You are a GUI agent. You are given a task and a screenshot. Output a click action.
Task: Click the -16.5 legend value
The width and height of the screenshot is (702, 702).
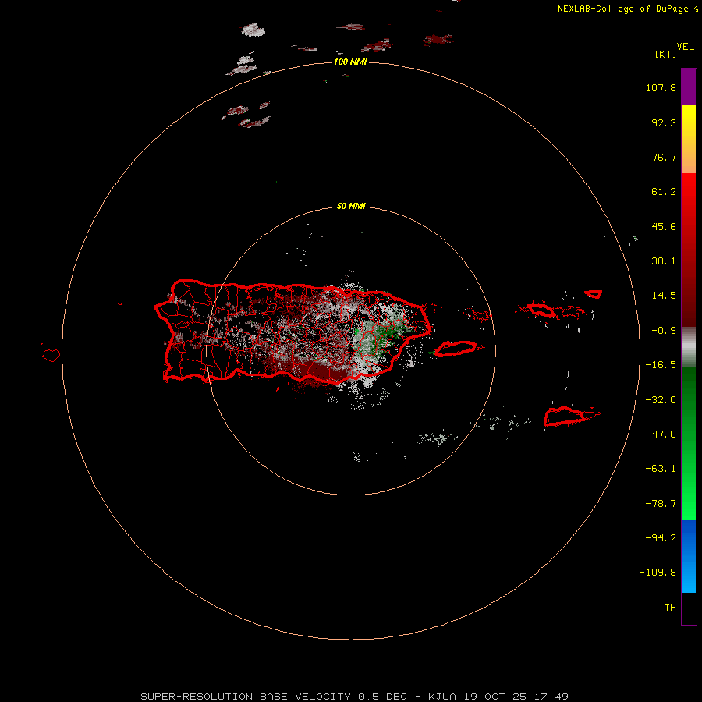661,365
